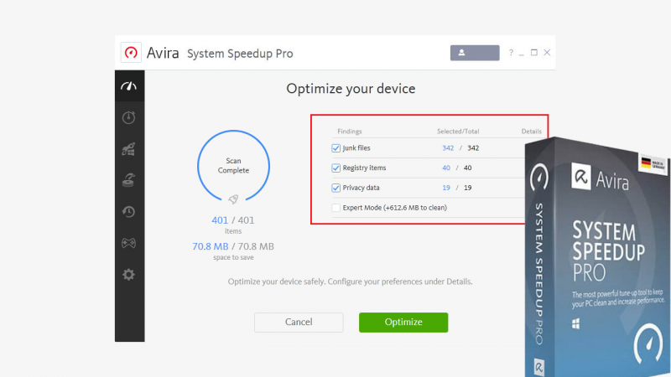Select the rocket power cleaner sidebar icon
This screenshot has height=377, width=671.
129,149
